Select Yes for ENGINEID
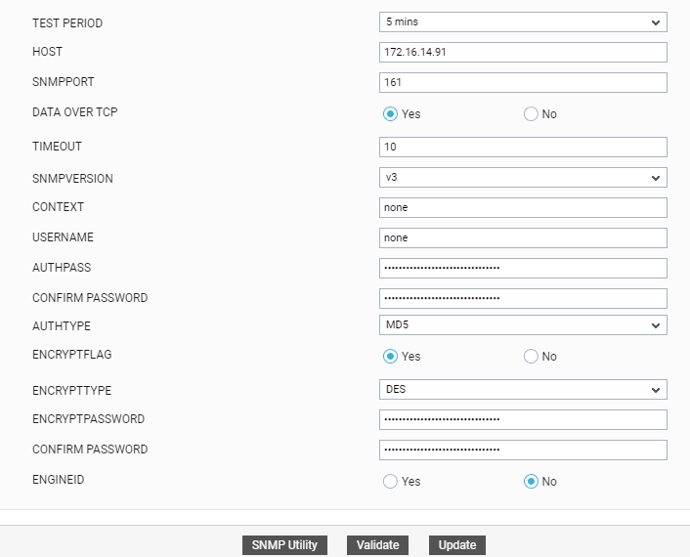 pyautogui.click(x=390, y=482)
